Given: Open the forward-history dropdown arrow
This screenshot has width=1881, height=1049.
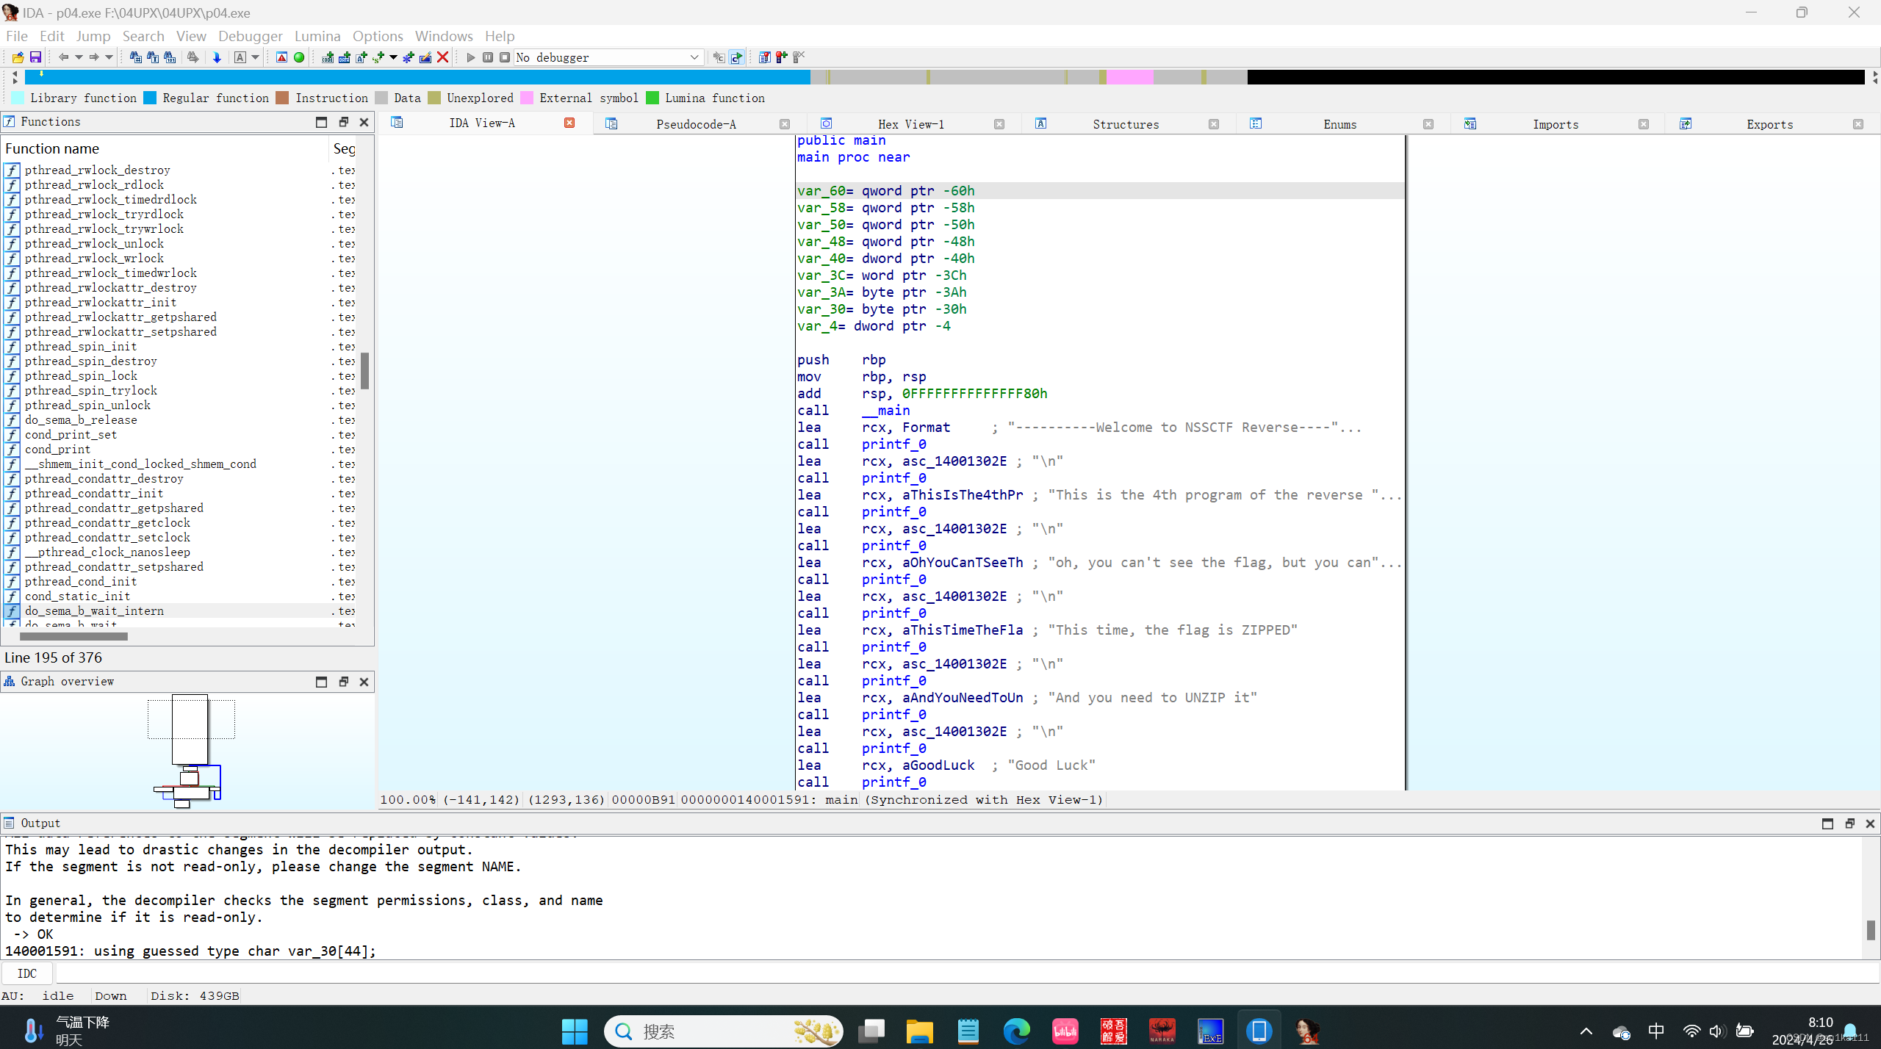Looking at the screenshot, I should tap(109, 57).
